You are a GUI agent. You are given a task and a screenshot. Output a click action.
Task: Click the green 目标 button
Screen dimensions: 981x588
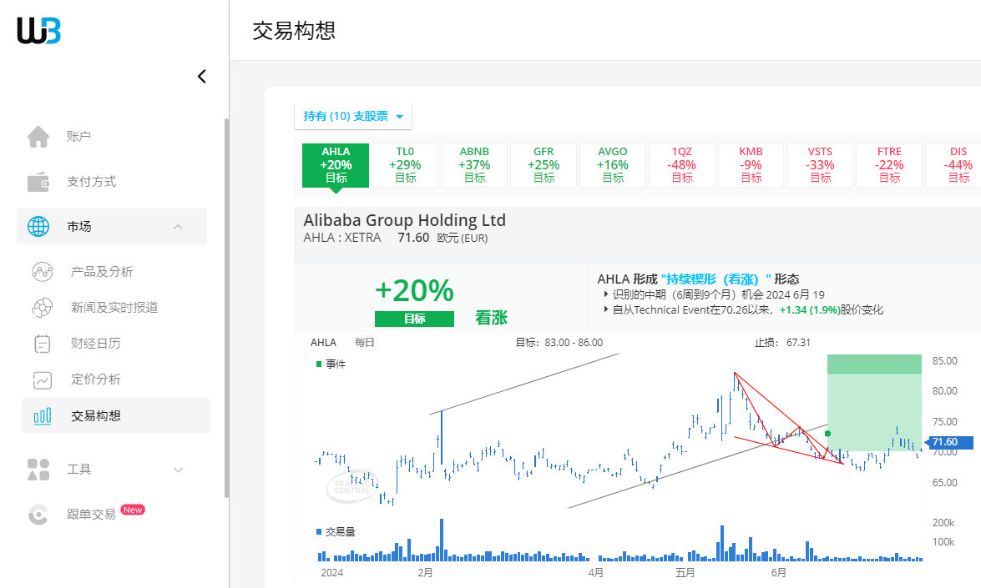click(414, 319)
